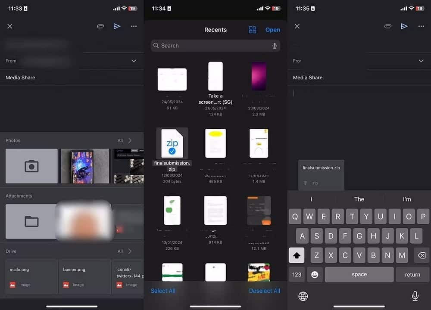This screenshot has width=431, height=310.
Task: Tap the battery indicator in the 11:34 status bar
Action: click(x=276, y=9)
